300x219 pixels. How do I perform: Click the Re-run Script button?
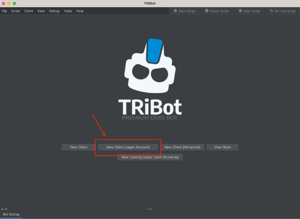(x=283, y=11)
